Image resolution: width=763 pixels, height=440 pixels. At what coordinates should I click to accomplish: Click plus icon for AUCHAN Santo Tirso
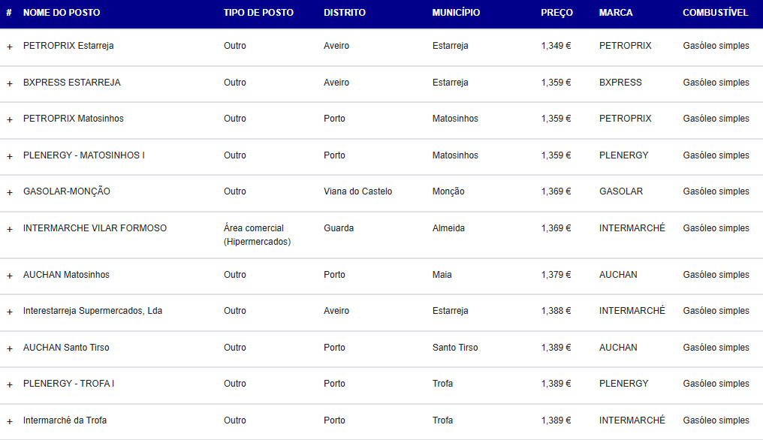(10, 348)
